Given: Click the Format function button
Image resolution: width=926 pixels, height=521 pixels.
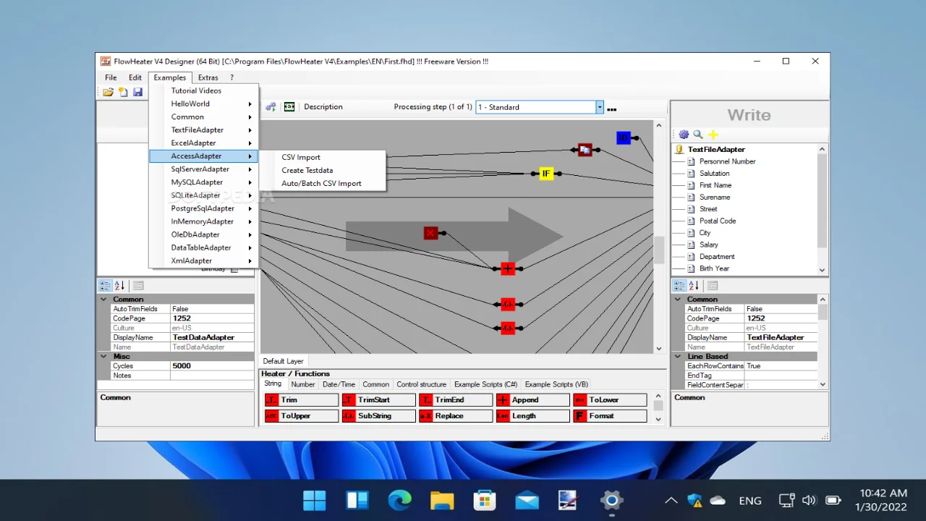Looking at the screenshot, I should click(610, 416).
